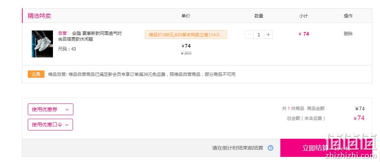Click the 自营 self-operated label
This screenshot has height=162, width=380.
tap(62, 33)
